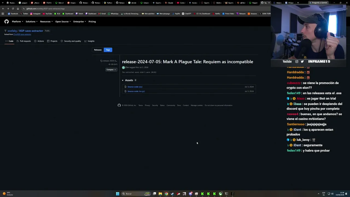350x197 pixels.
Task: Click the Z1ni author avatar
Action: pos(123,68)
